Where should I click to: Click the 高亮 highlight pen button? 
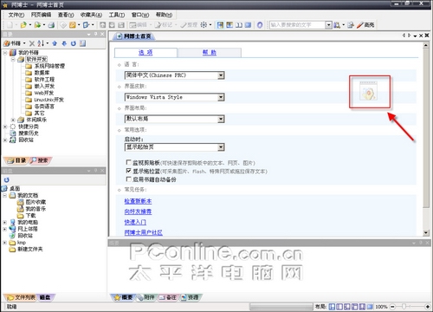[365, 25]
